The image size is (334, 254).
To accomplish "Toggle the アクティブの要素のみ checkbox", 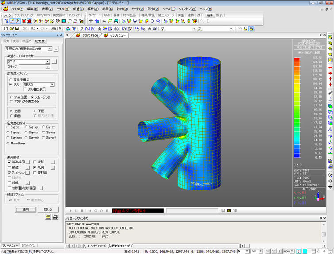I will point(12,102).
